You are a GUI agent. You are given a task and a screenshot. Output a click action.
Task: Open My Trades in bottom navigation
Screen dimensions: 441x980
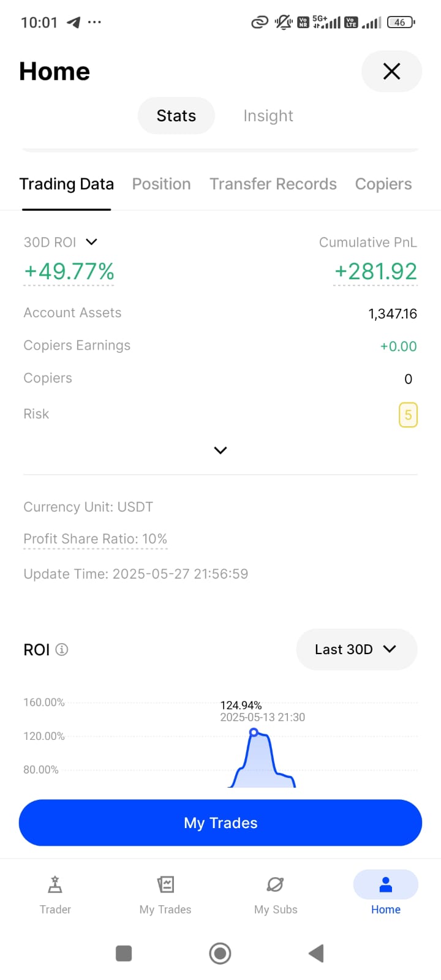[165, 885]
